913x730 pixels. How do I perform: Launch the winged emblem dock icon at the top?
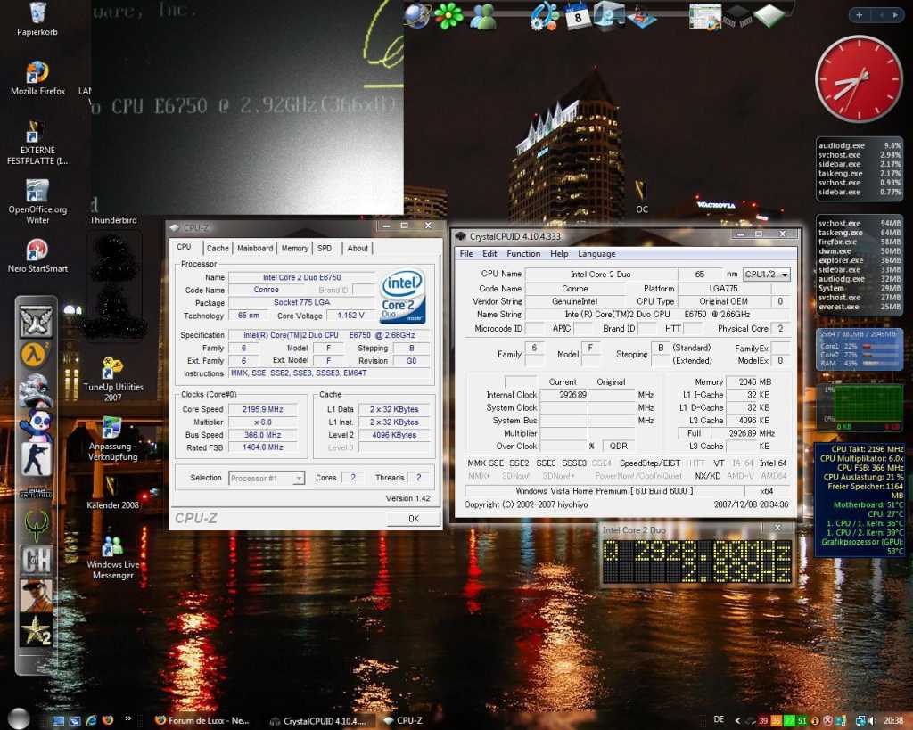(x=36, y=321)
